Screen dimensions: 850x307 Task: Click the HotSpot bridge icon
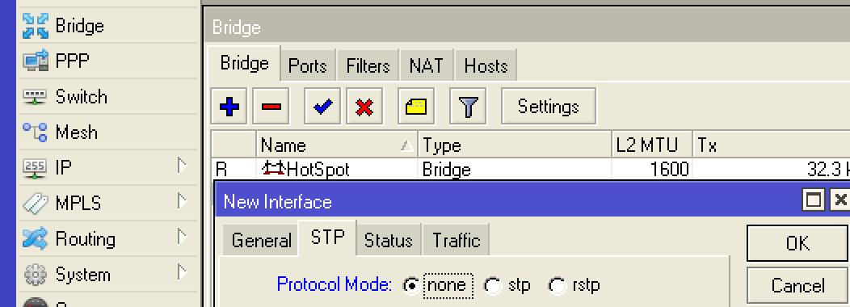(x=273, y=169)
